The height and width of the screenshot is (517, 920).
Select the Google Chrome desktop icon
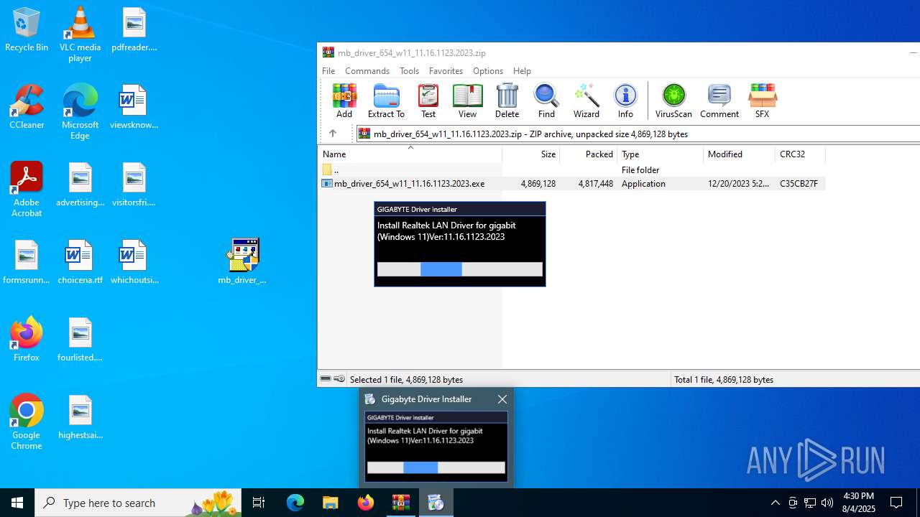coord(27,422)
